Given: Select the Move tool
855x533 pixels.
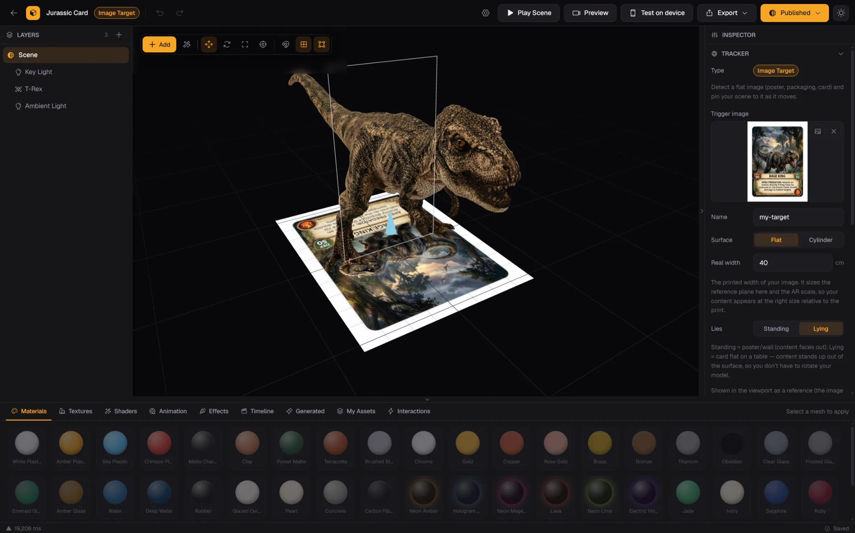Looking at the screenshot, I should [x=209, y=44].
